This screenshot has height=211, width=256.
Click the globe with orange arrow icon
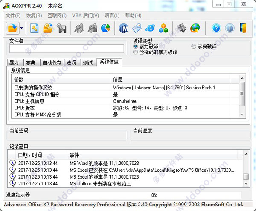tap(195, 28)
